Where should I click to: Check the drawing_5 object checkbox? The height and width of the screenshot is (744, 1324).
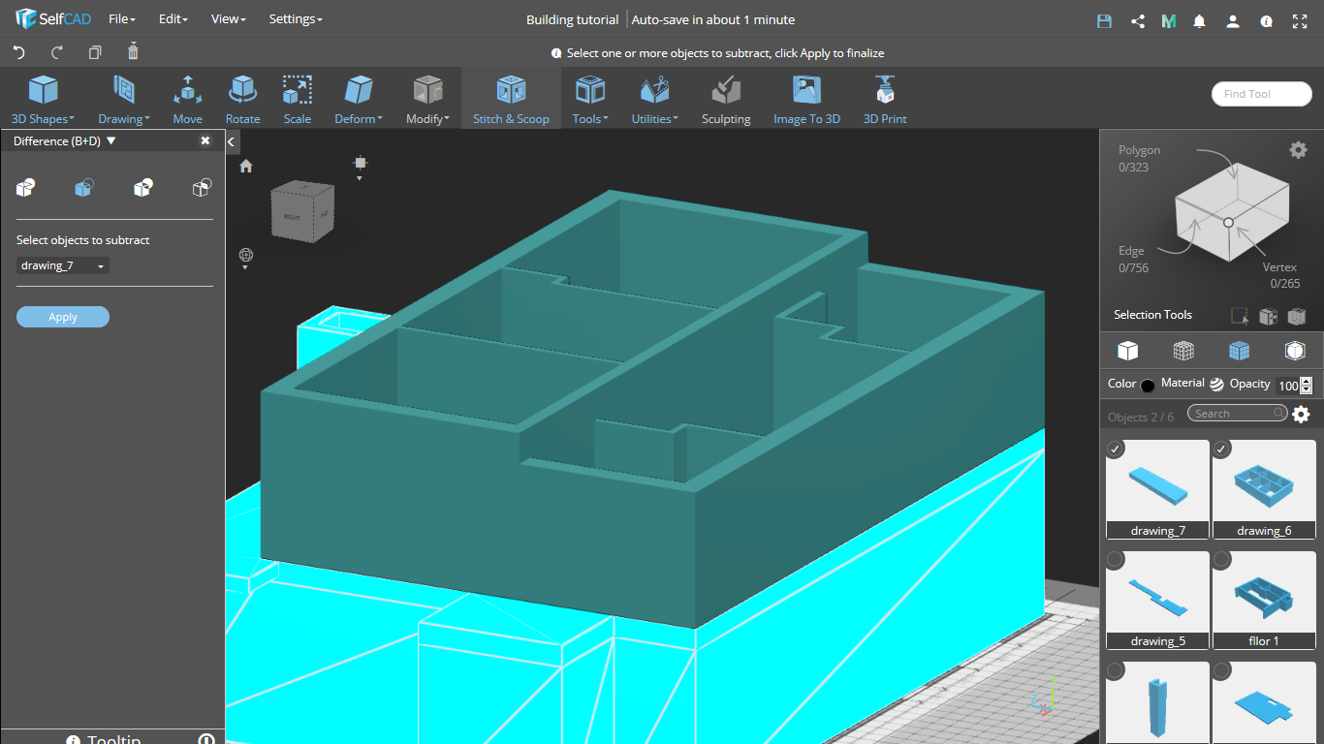[1116, 560]
